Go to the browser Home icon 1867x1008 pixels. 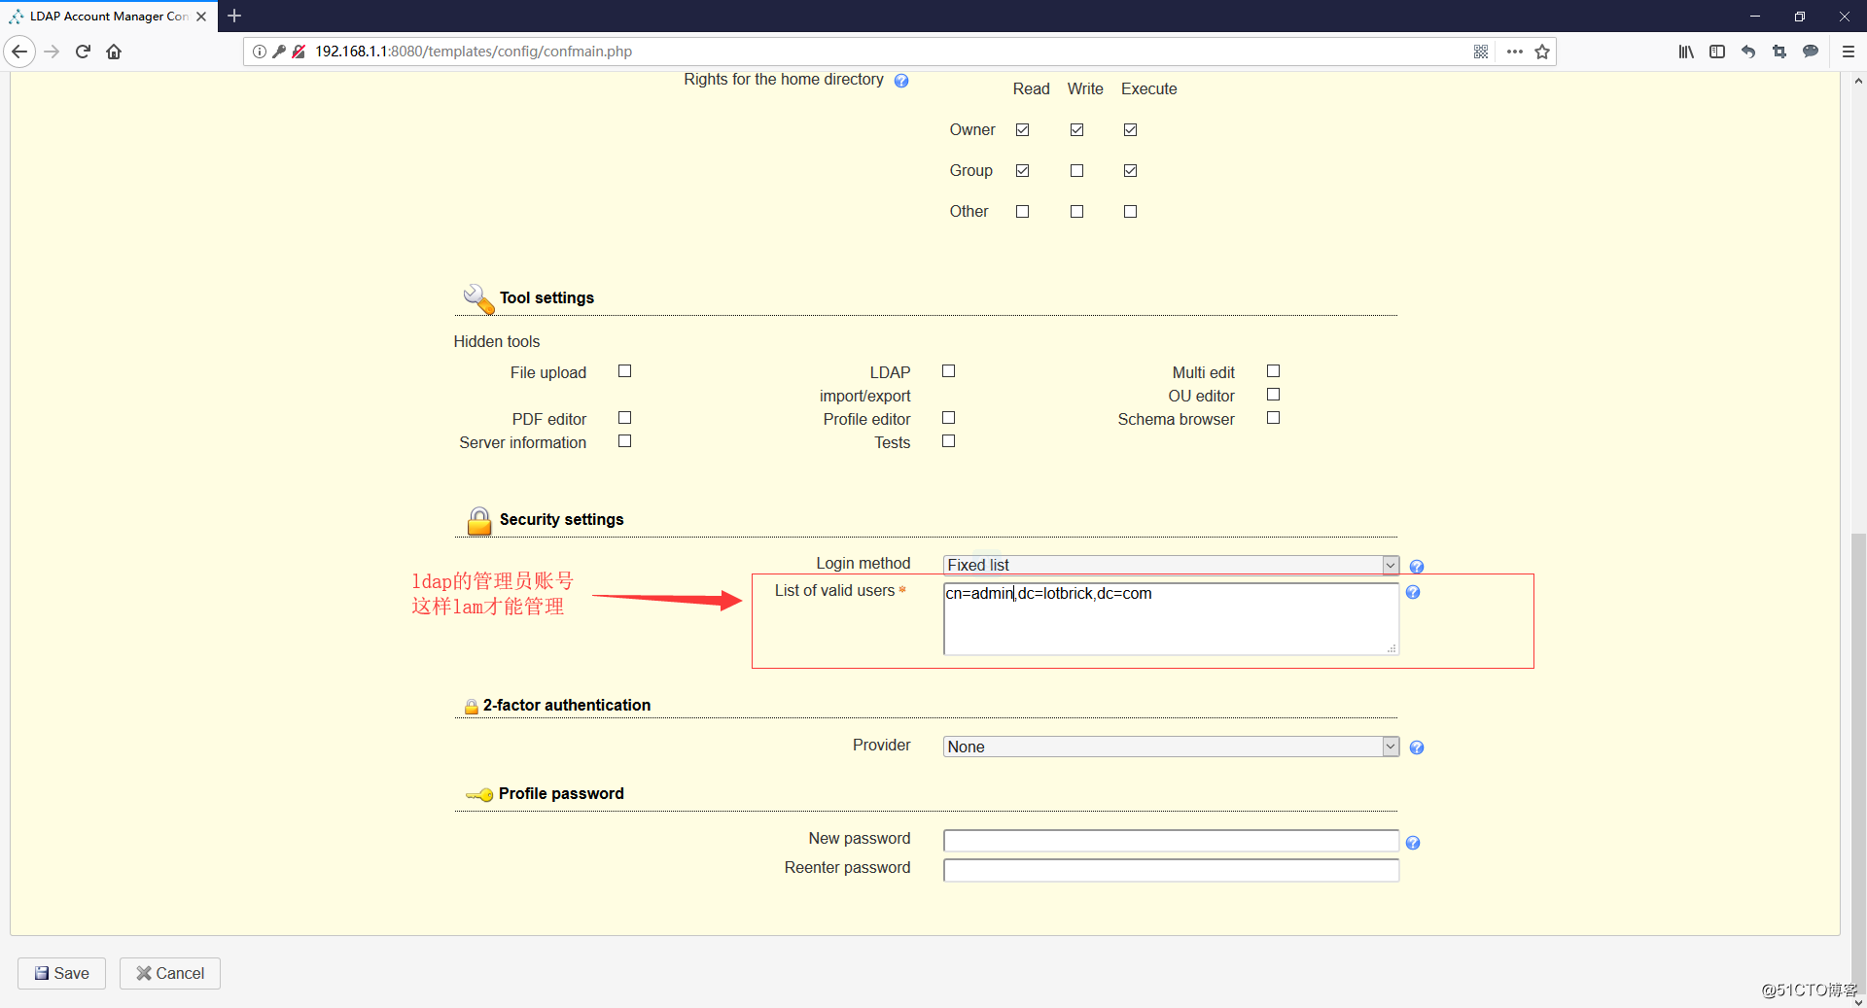[x=114, y=52]
